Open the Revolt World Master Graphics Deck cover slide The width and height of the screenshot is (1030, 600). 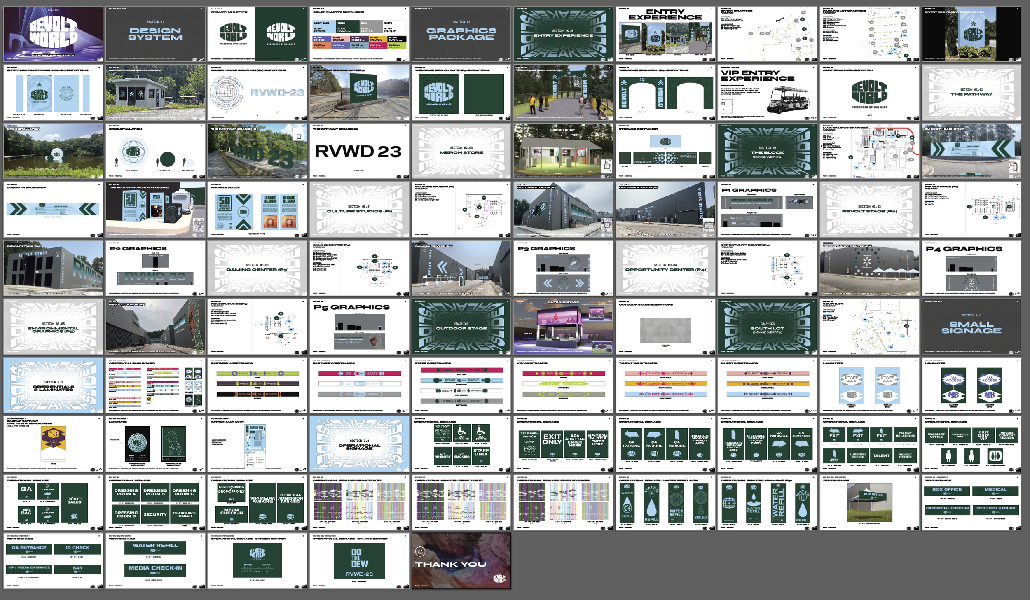coord(54,34)
